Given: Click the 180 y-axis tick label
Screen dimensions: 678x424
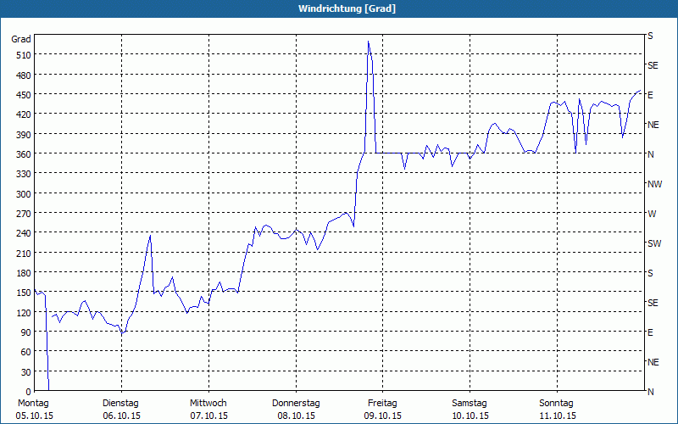Looking at the screenshot, I should tap(24, 273).
